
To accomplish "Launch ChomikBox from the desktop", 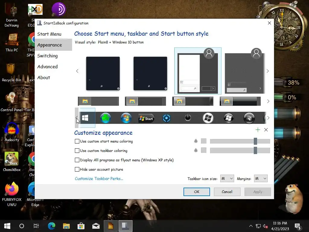I will (12, 162).
